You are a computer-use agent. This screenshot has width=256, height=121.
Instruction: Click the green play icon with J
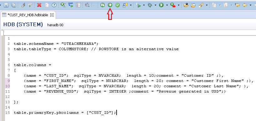[63, 5]
